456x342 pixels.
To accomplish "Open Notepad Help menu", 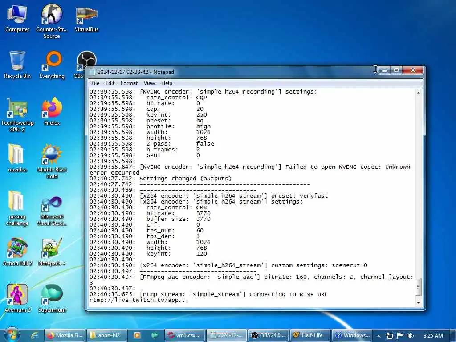I will (x=167, y=83).
